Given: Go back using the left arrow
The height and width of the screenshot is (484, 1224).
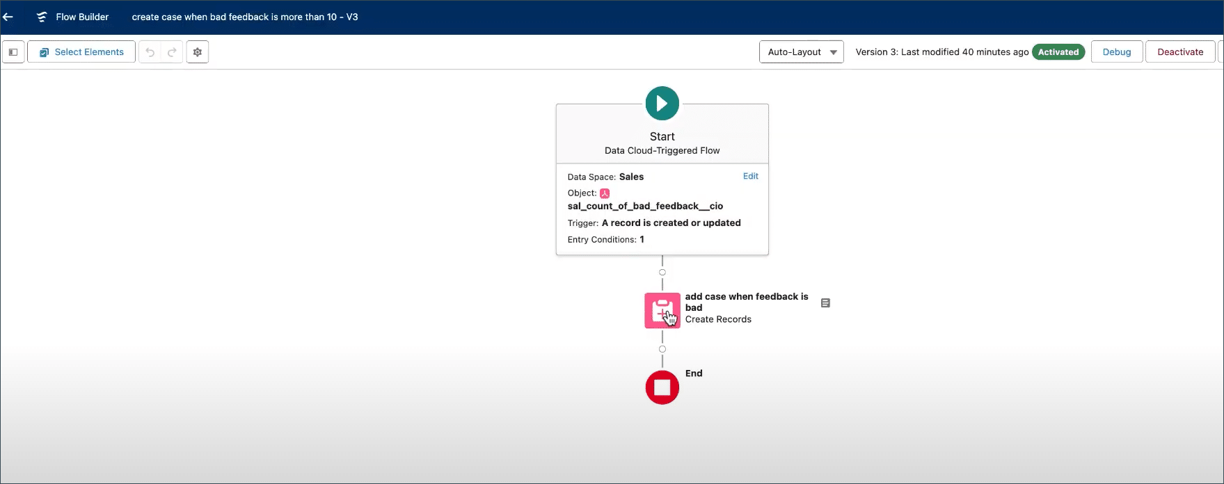Looking at the screenshot, I should tap(8, 17).
